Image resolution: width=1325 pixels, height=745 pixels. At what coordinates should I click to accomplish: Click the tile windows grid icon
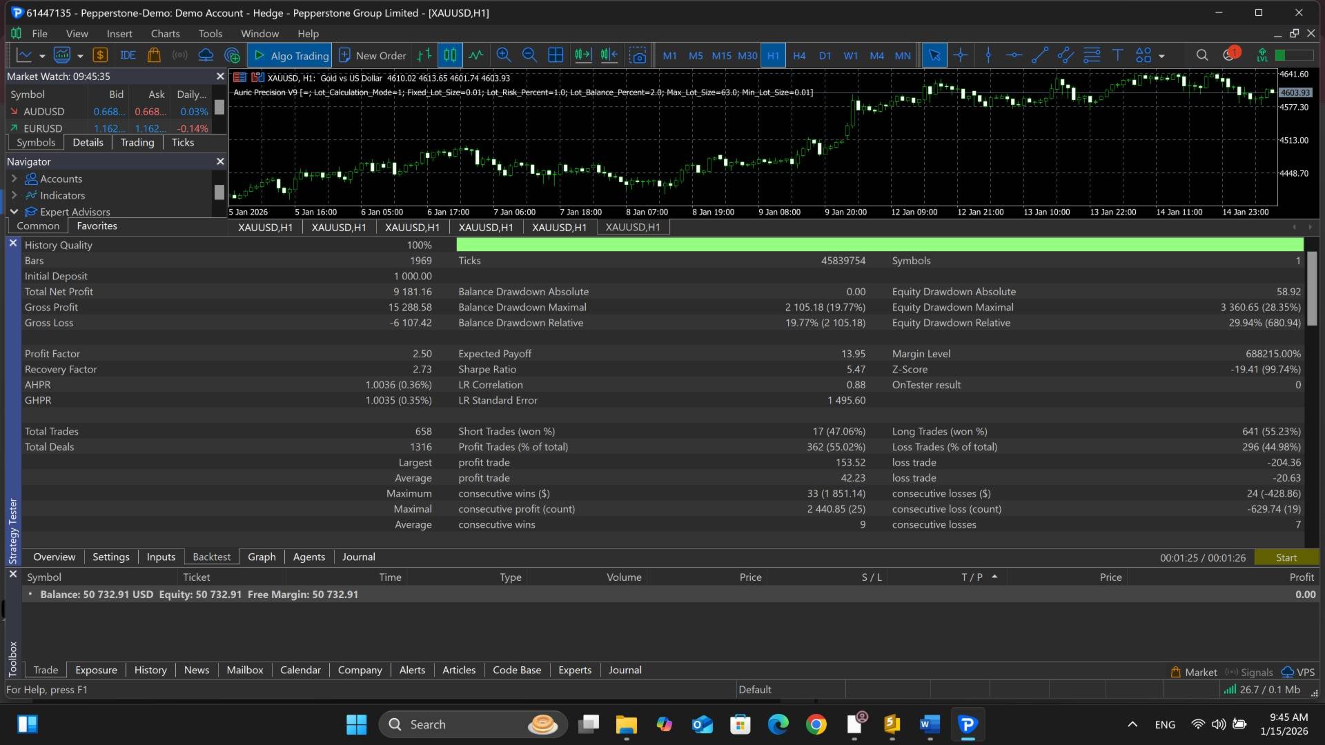556,55
